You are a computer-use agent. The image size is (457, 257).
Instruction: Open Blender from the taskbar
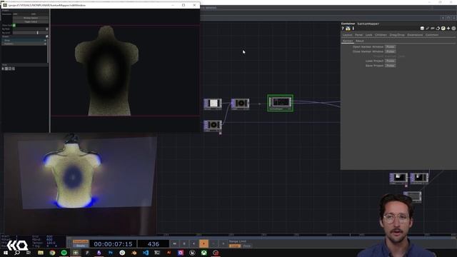pos(134,253)
